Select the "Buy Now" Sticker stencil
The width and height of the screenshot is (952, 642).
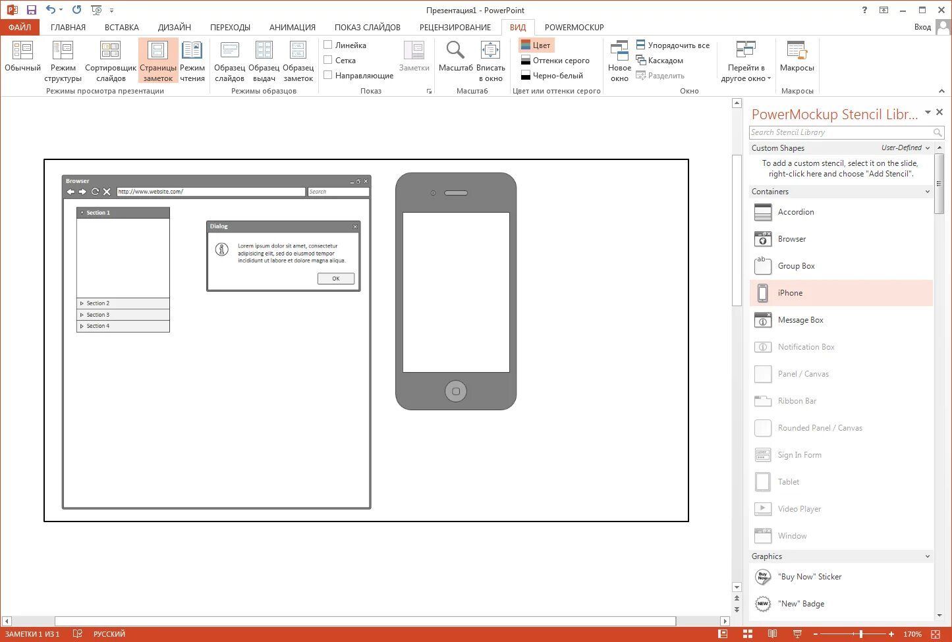pos(841,577)
